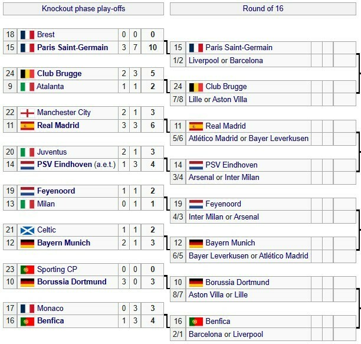Click the "Liverpool or Barcelona" entry under Paris Saint-Germain
Screen dimensions: 361x344
tap(225, 61)
